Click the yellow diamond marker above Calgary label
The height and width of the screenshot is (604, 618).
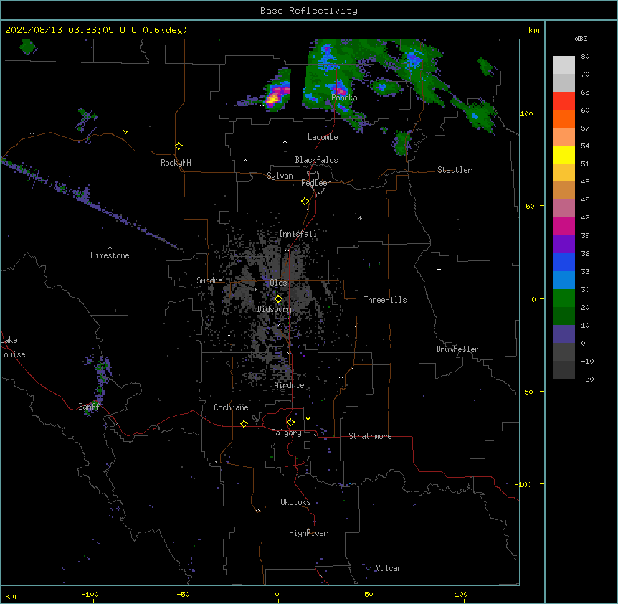pyautogui.click(x=290, y=423)
